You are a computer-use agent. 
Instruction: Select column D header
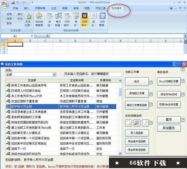click(x=60, y=41)
